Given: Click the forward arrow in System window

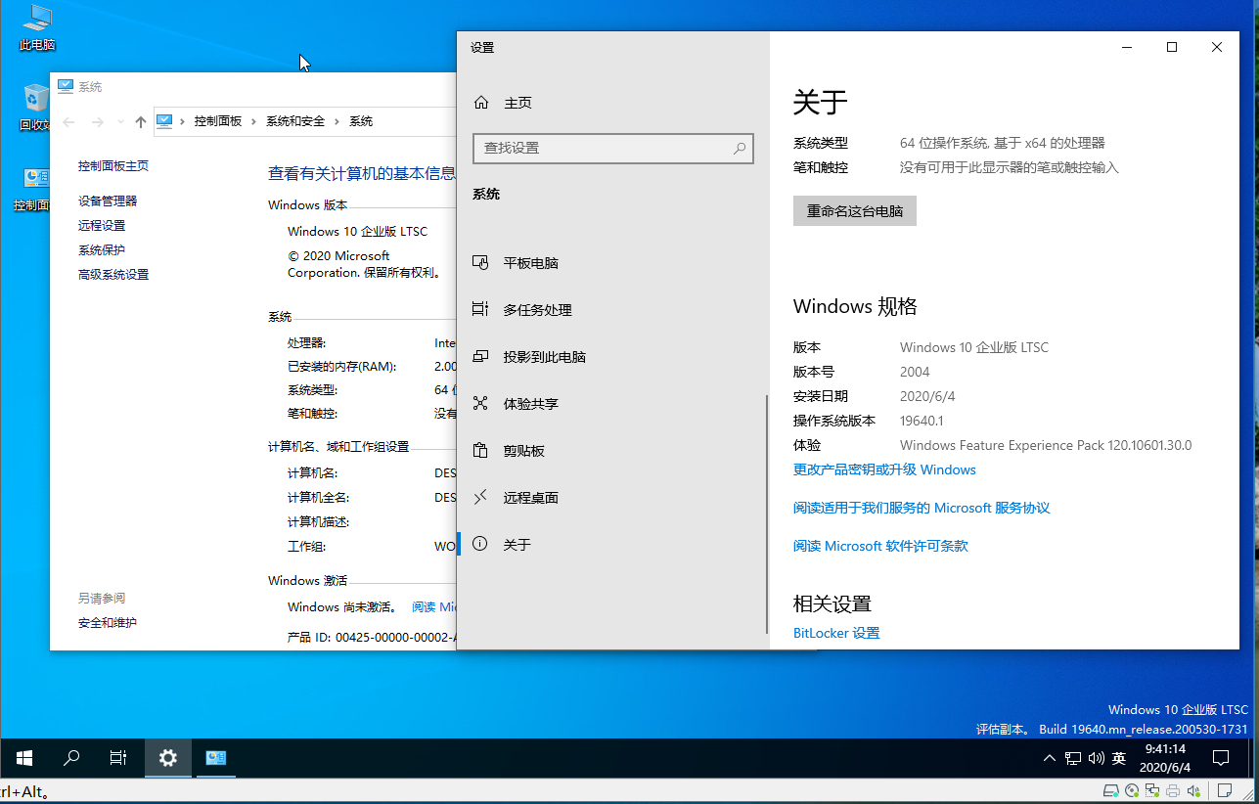Looking at the screenshot, I should [97, 122].
